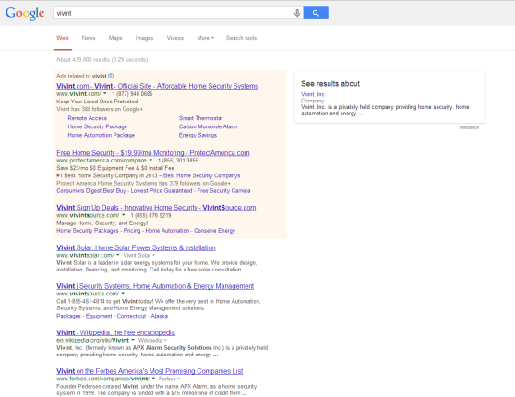Open dropdown arrow beside www.vivintsolar.com/

(x=117, y=255)
